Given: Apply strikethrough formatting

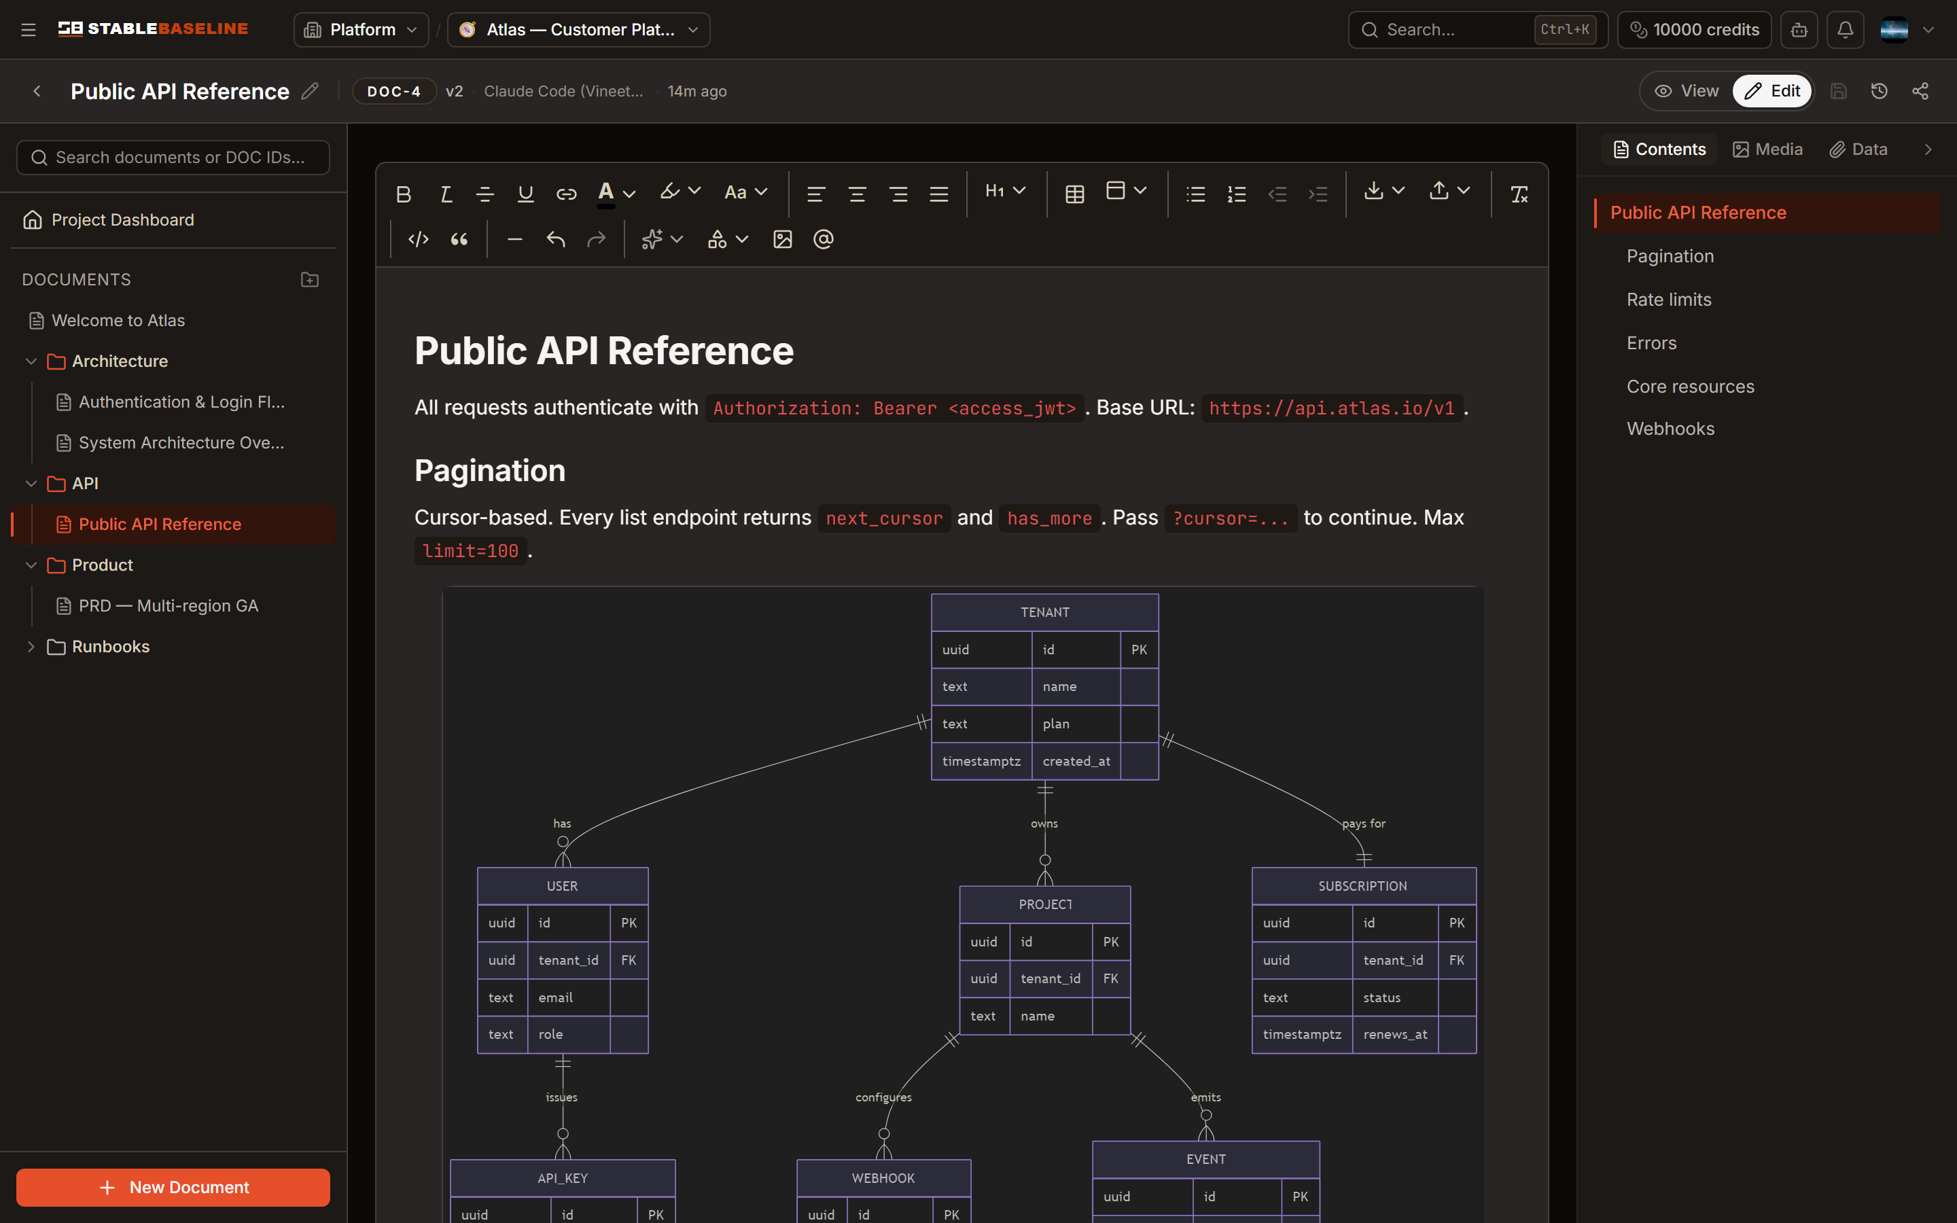Looking at the screenshot, I should click(x=485, y=194).
